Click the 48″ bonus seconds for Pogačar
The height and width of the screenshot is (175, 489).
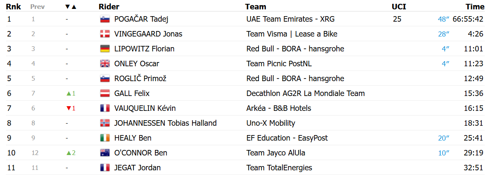[x=443, y=19]
